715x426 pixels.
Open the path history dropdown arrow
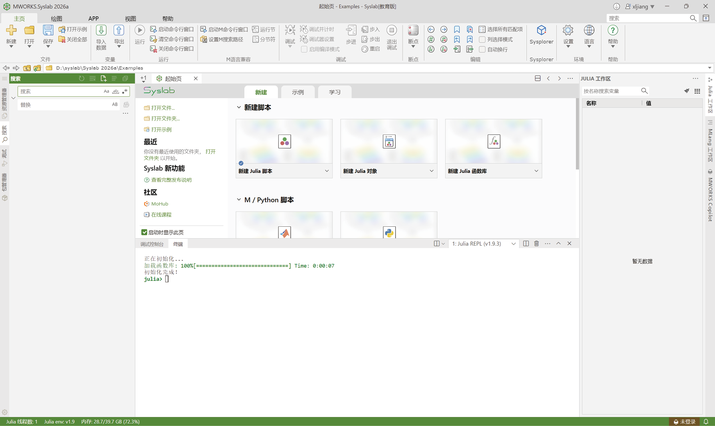click(710, 68)
